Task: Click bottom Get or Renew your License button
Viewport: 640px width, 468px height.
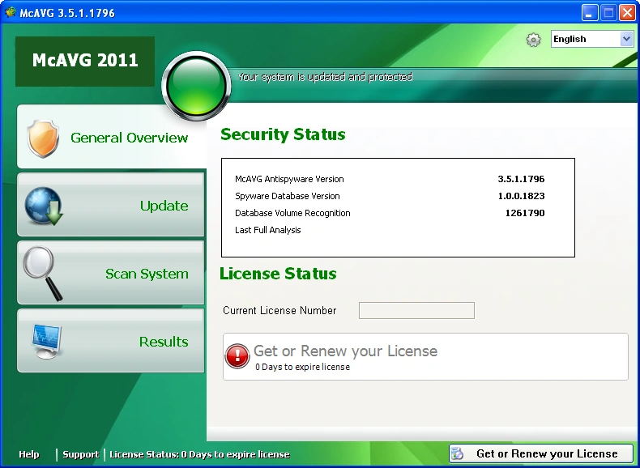Action: (x=541, y=453)
